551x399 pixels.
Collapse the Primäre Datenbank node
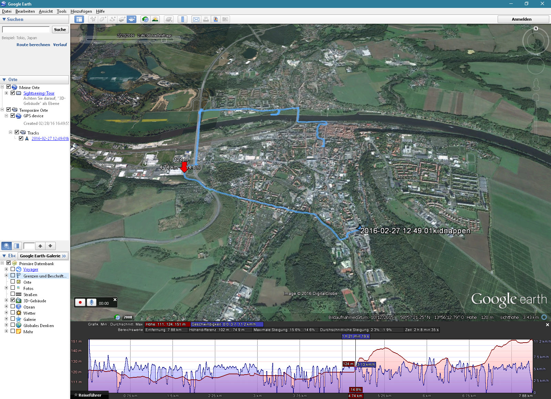point(2,263)
